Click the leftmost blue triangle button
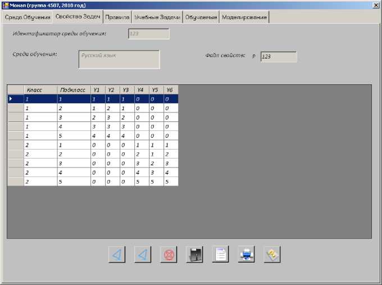 click(117, 255)
